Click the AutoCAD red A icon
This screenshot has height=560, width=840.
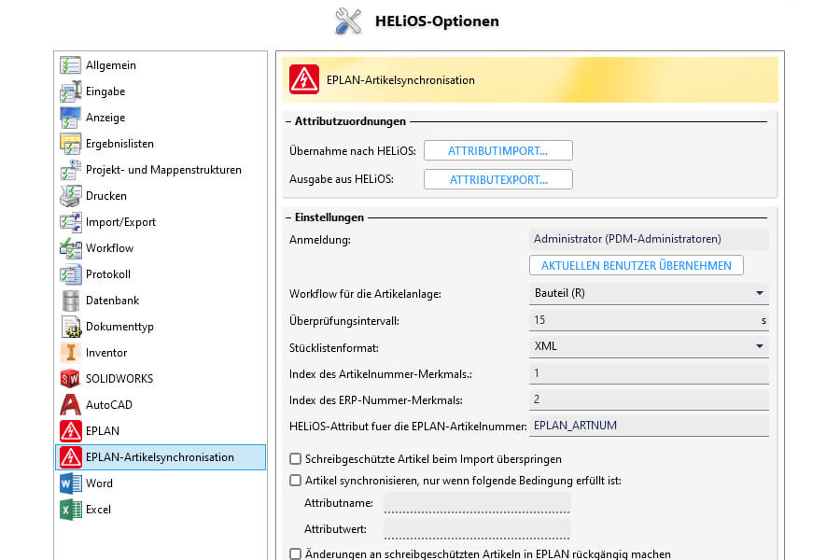coord(70,405)
